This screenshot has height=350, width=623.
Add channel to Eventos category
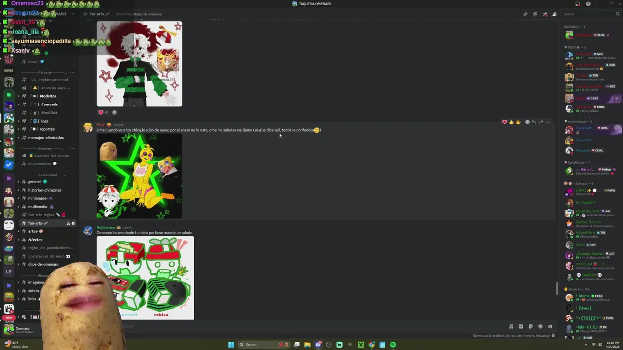(x=73, y=148)
